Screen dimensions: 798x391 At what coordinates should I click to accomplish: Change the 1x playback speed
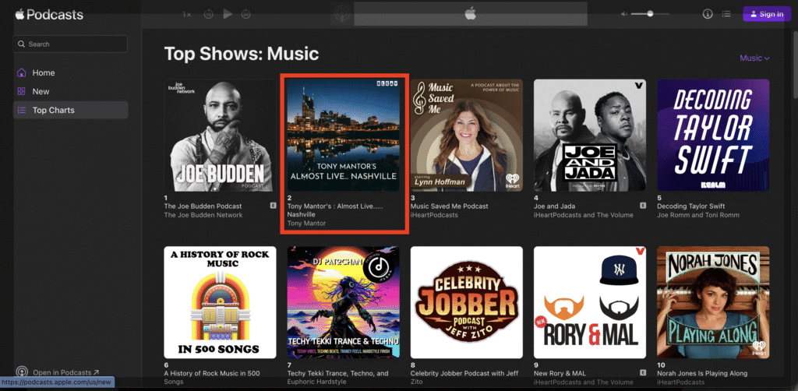pyautogui.click(x=187, y=14)
